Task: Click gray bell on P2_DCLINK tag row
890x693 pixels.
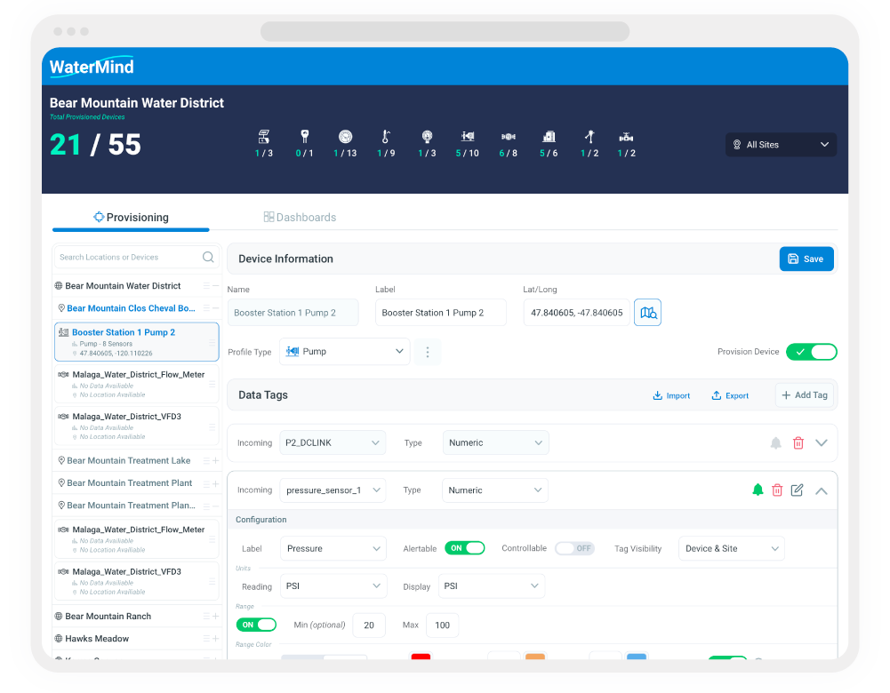Action: (x=775, y=443)
